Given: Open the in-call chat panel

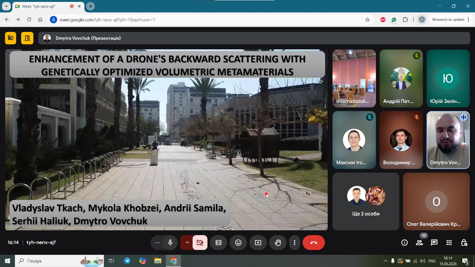Looking at the screenshot, I should point(434,243).
